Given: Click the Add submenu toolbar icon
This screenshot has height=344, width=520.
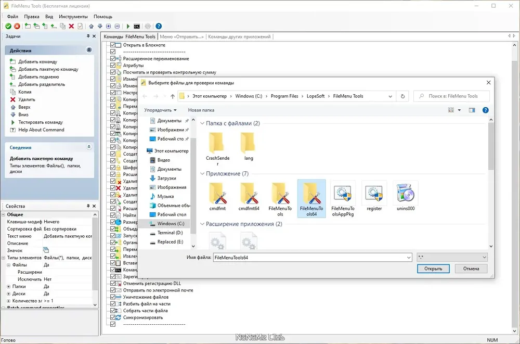Looking at the screenshot, I should (45, 26).
